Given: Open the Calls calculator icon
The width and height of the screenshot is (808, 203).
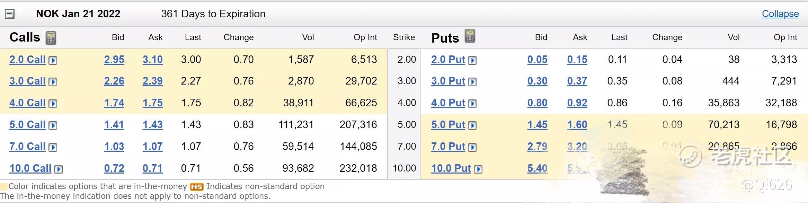Looking at the screenshot, I should click(51, 38).
